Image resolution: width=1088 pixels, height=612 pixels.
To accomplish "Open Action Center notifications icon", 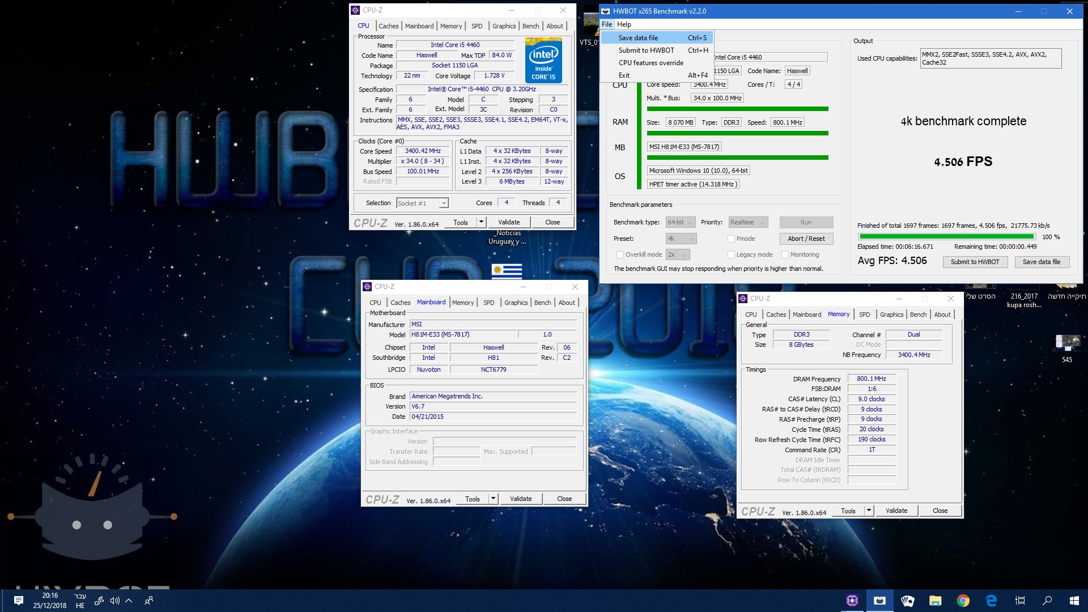I will [18, 601].
